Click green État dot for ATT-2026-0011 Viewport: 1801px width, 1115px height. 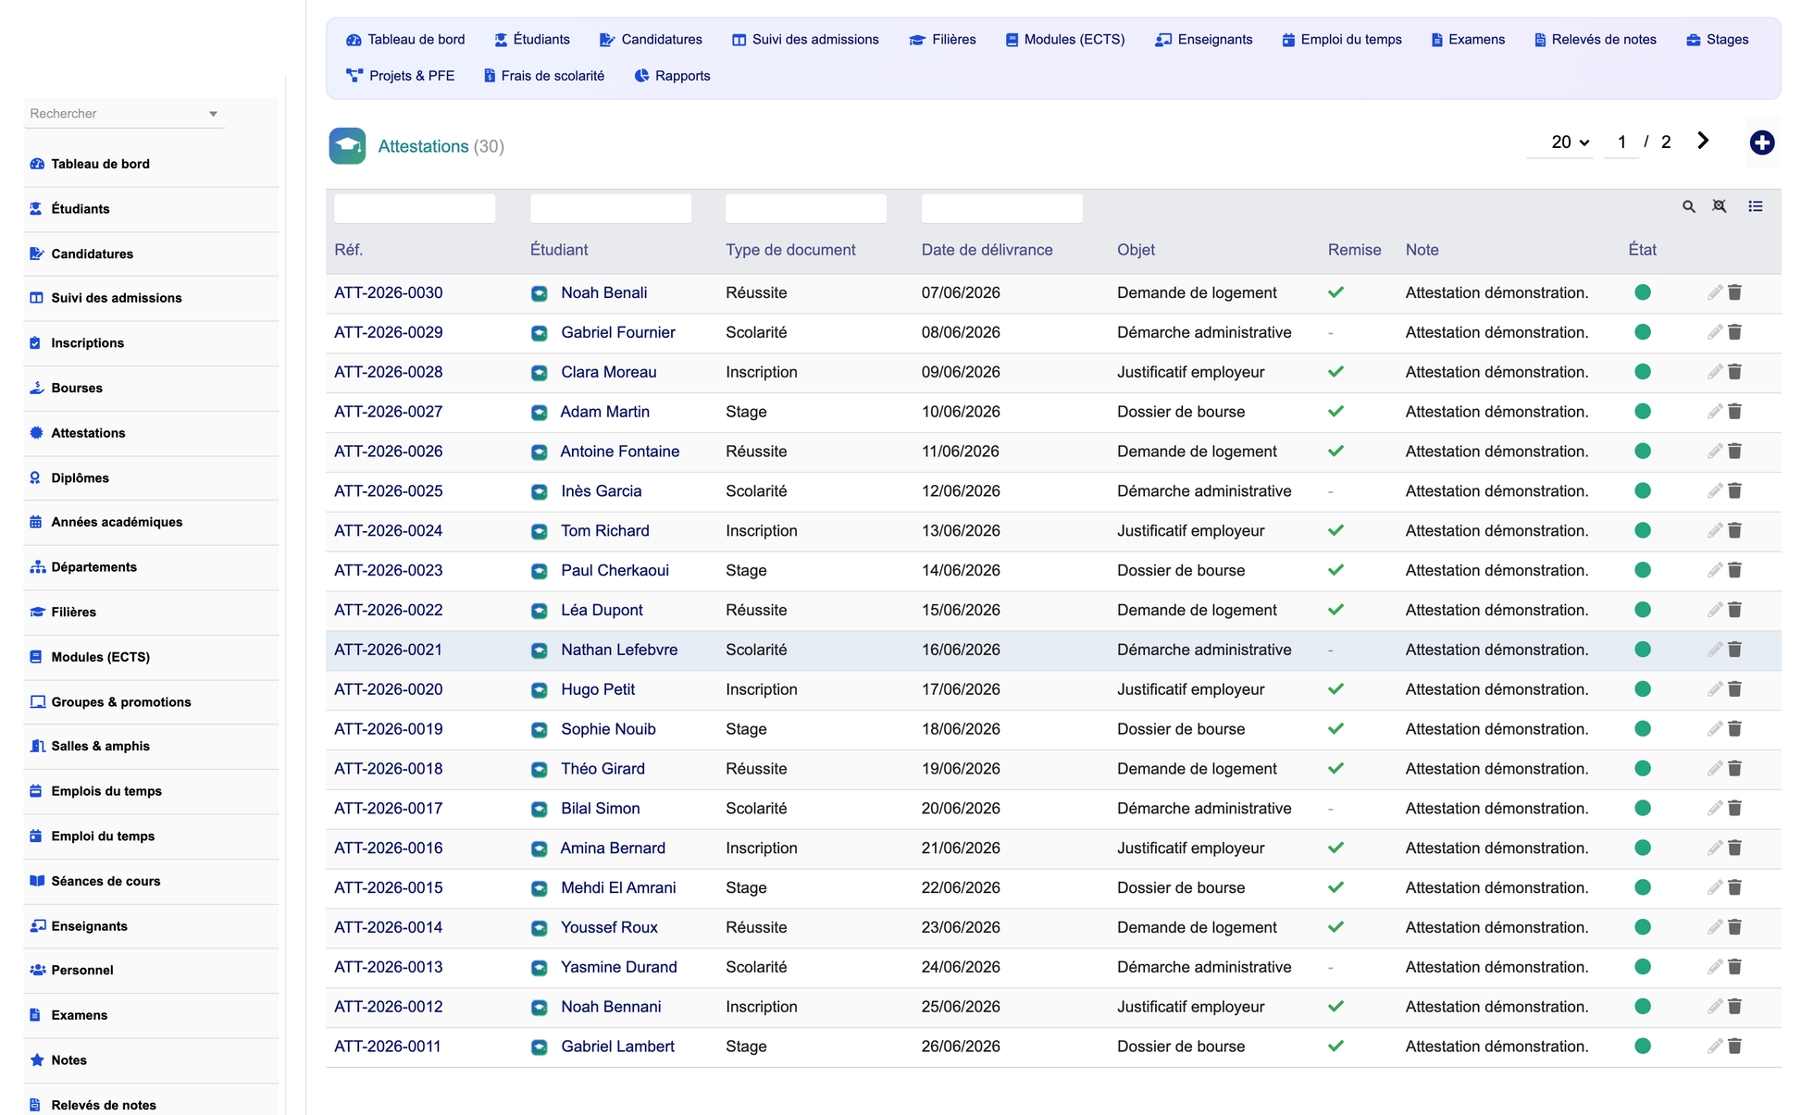1643,1046
